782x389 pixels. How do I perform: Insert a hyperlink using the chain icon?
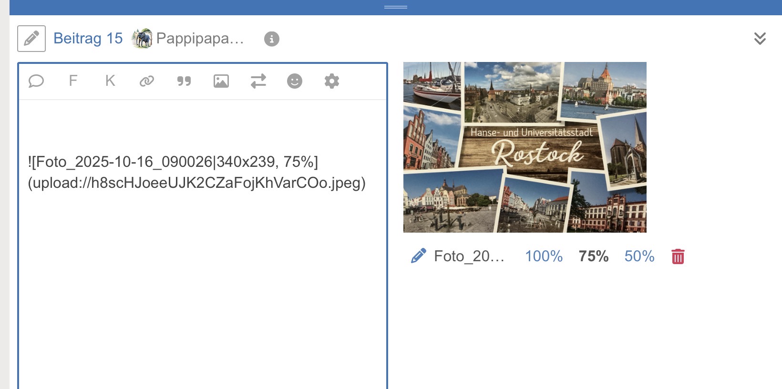[147, 81]
